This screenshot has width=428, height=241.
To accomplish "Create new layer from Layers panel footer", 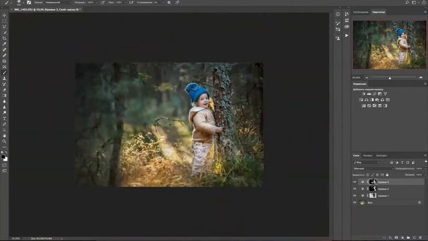I will tap(415, 238).
